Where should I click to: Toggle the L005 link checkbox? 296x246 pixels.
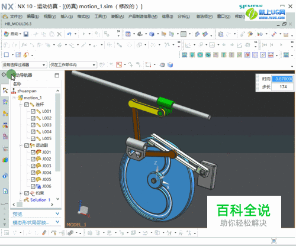tap(33, 138)
